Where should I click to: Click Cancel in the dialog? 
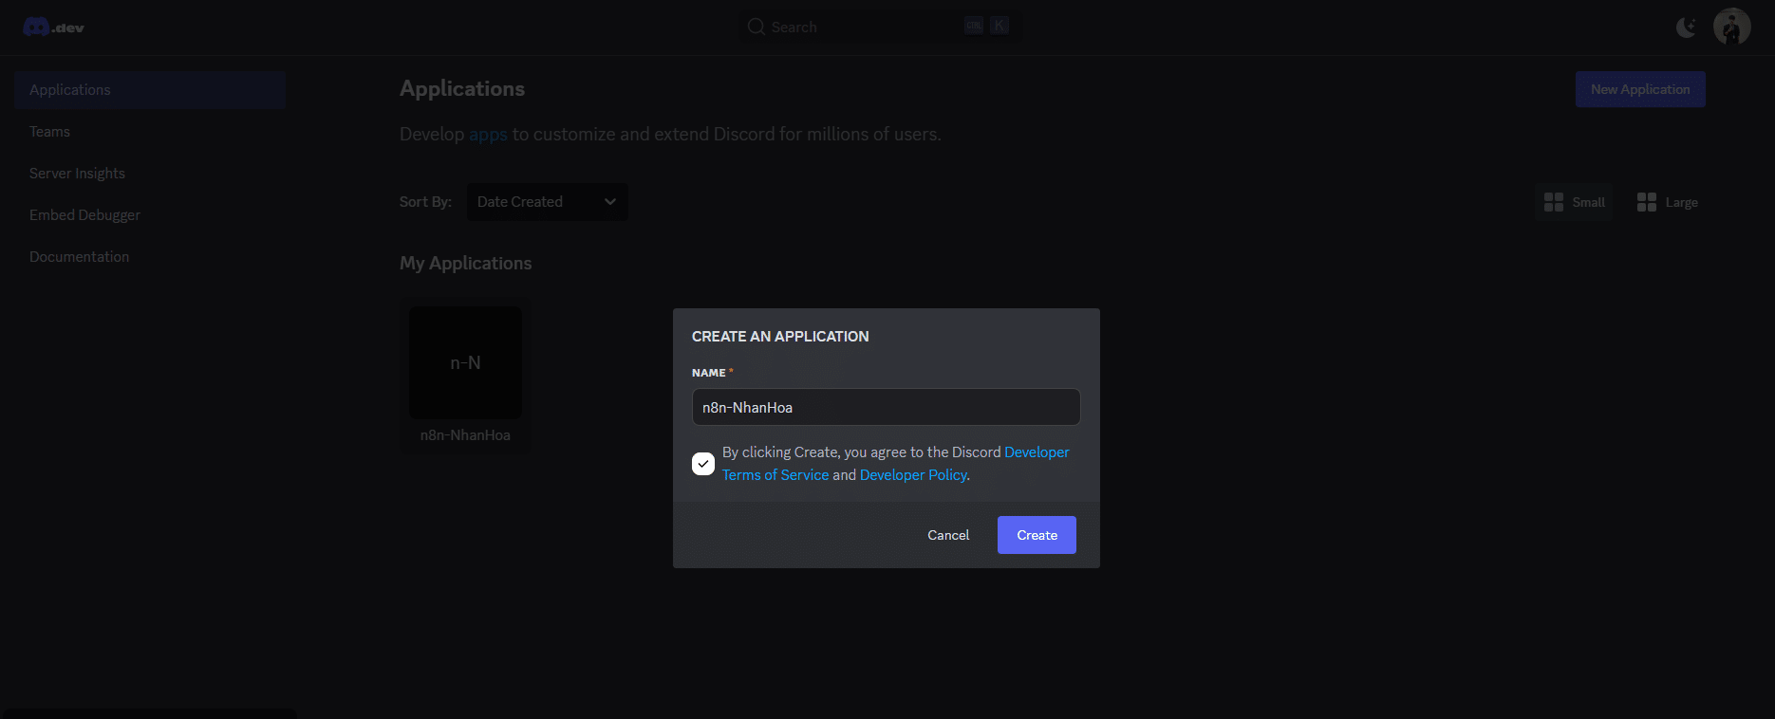coord(948,535)
